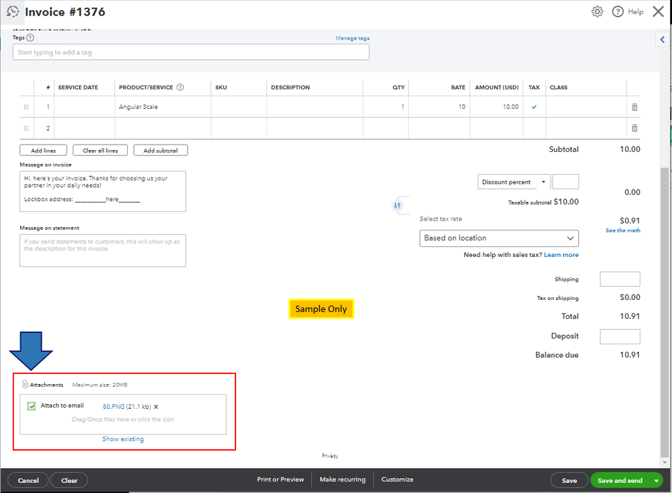Click the Service Date cell of line 1
672x493 pixels.
[85, 107]
